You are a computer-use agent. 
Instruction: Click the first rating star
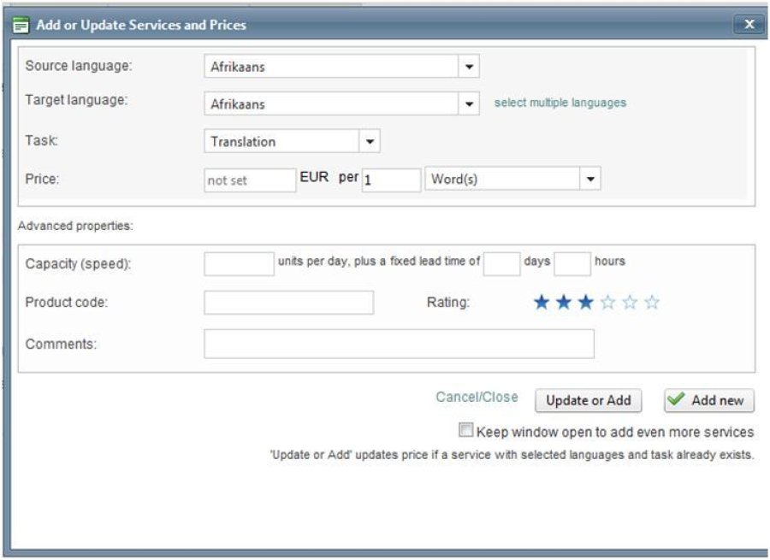pyautogui.click(x=541, y=303)
